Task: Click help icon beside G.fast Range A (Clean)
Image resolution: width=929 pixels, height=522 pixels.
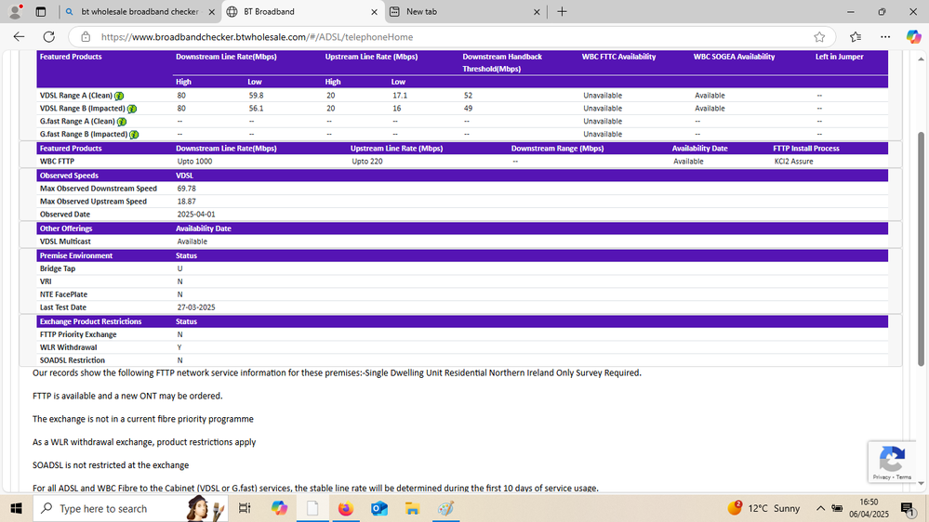Action: pyautogui.click(x=122, y=122)
